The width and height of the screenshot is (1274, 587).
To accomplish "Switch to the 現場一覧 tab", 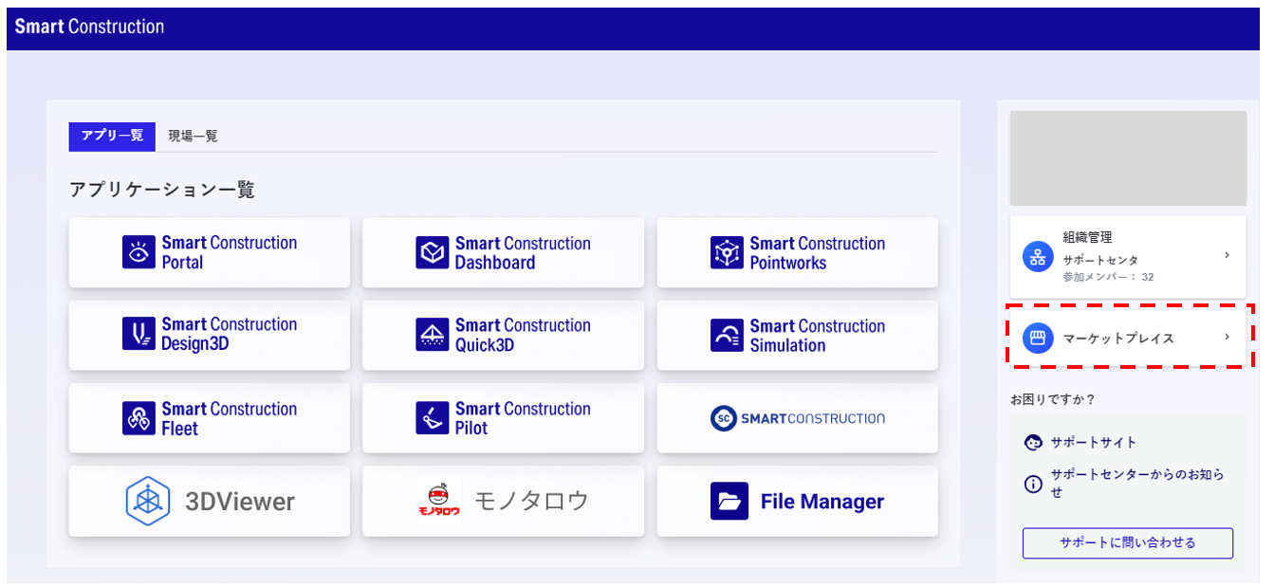I will [193, 136].
